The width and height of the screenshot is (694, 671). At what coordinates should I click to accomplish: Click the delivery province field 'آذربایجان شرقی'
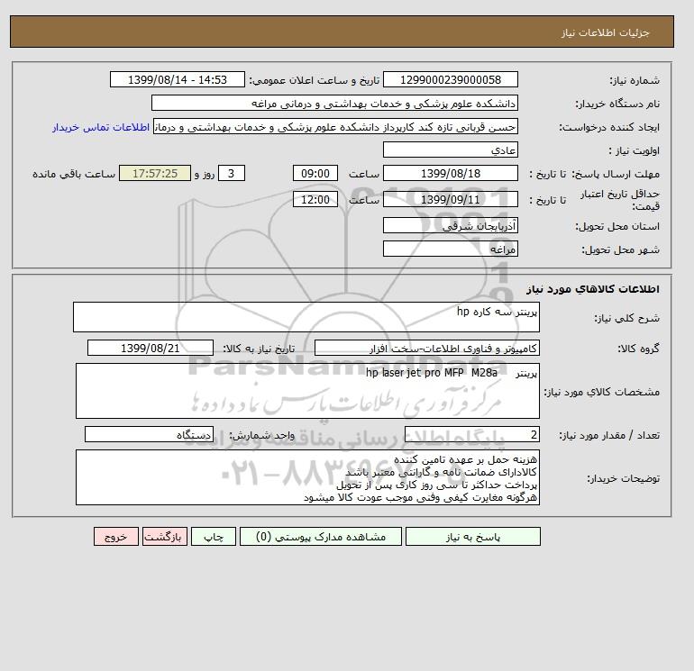pos(450,225)
